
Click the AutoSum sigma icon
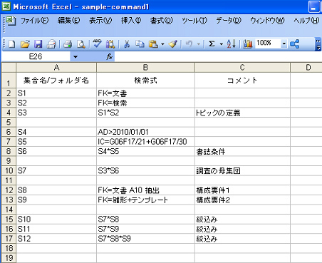tap(212, 44)
